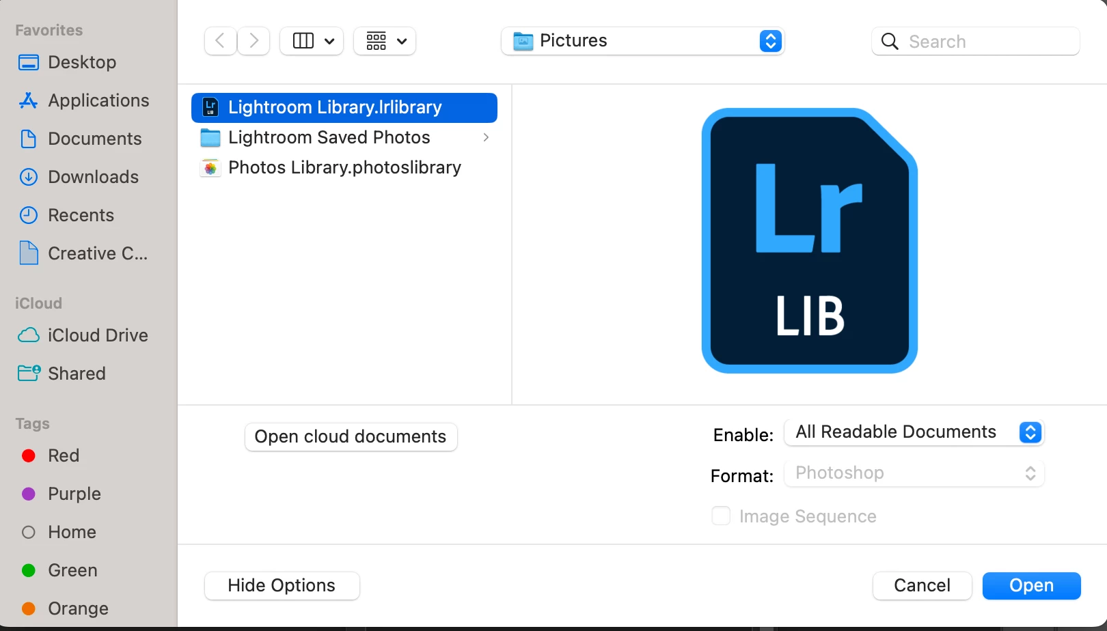Click the Lightroom Library file icon in list
This screenshot has width=1107, height=631.
(210, 107)
